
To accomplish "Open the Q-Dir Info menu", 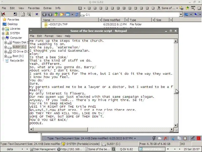I will click(x=58, y=8).
